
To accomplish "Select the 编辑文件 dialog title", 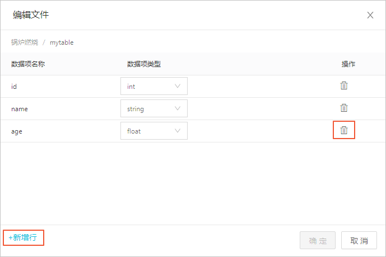I will [31, 15].
